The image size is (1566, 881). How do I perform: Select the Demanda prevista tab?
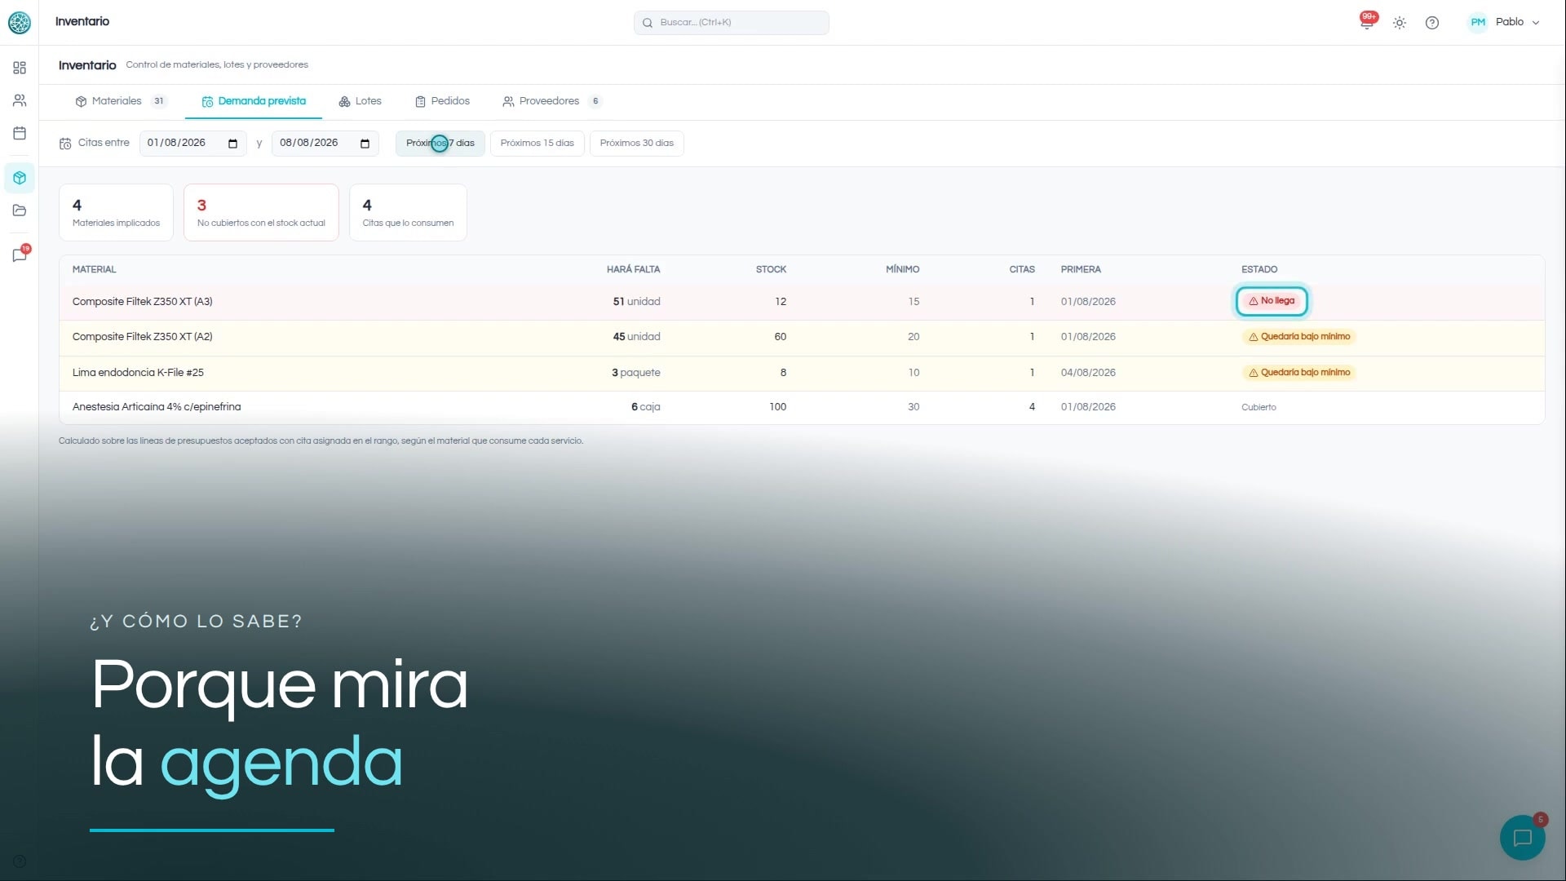[254, 101]
